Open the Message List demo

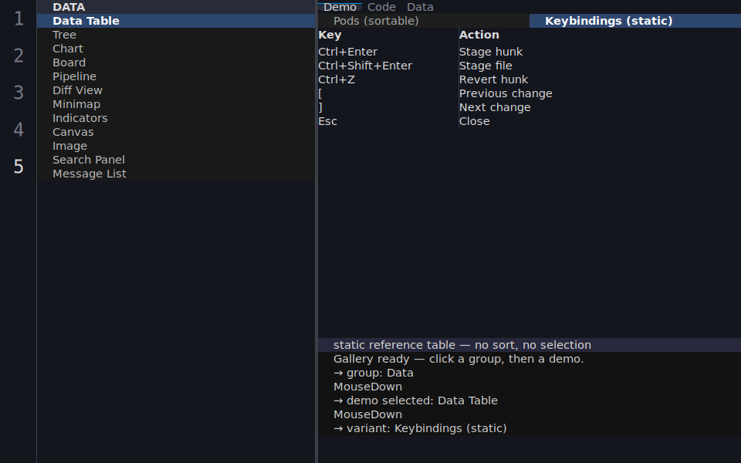[176, 174]
